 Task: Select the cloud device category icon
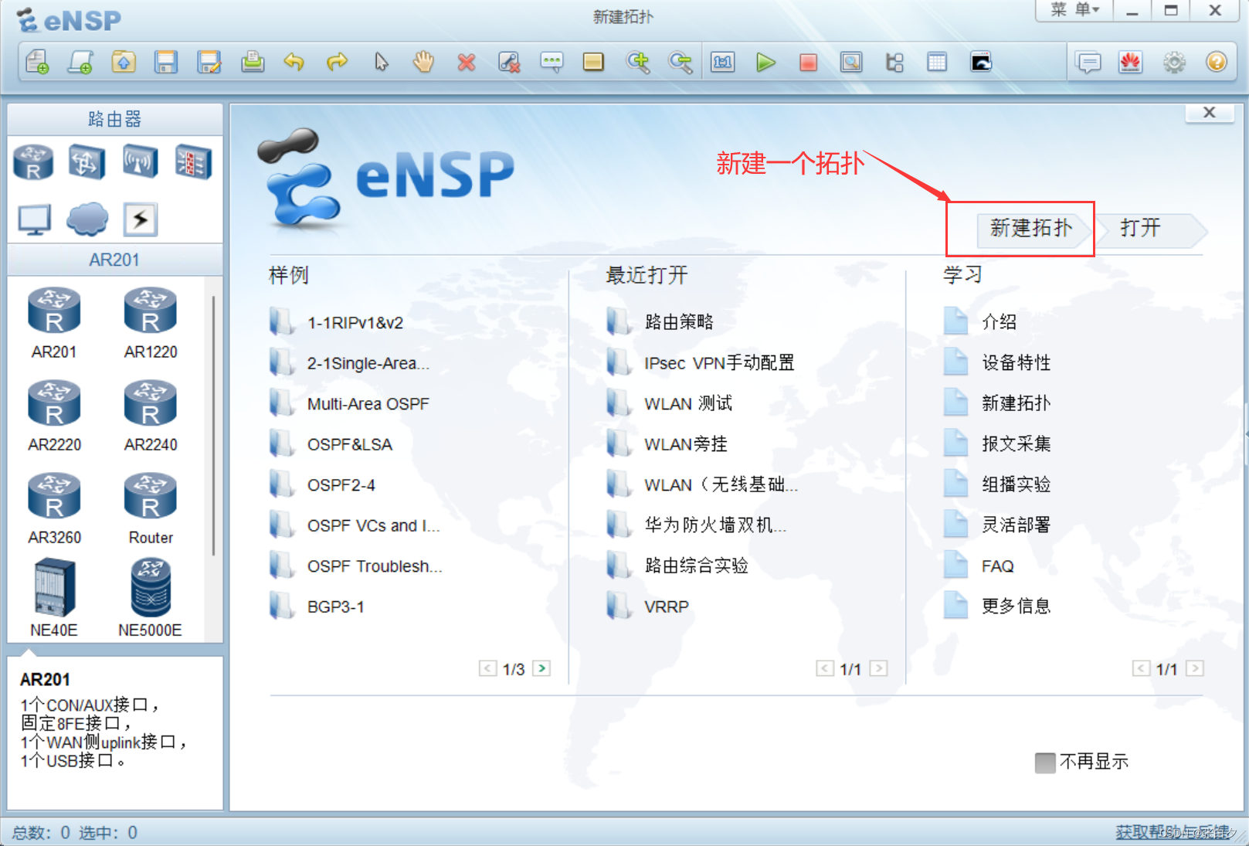click(x=87, y=219)
